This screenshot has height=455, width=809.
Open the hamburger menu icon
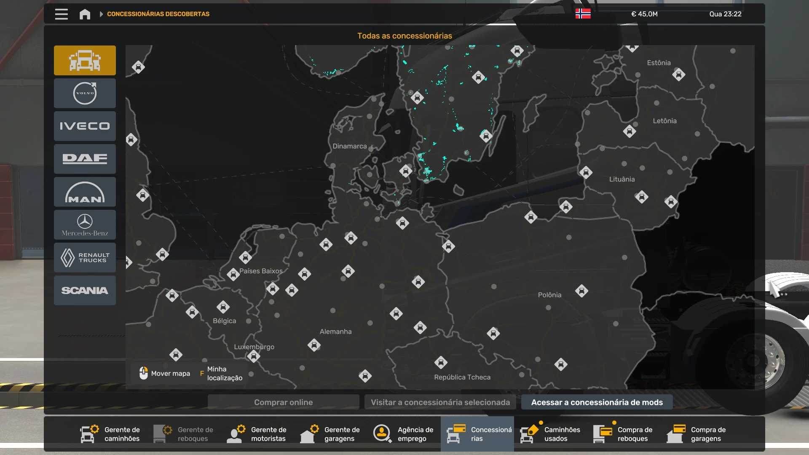click(61, 14)
